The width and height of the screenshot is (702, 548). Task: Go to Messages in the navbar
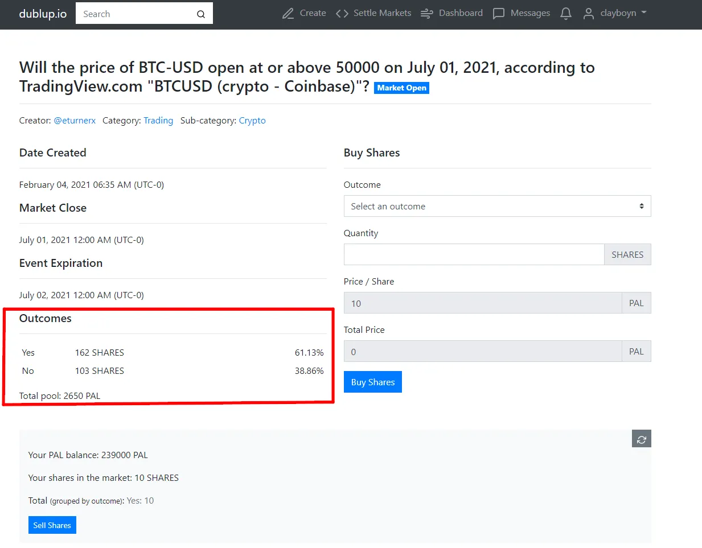pyautogui.click(x=530, y=13)
